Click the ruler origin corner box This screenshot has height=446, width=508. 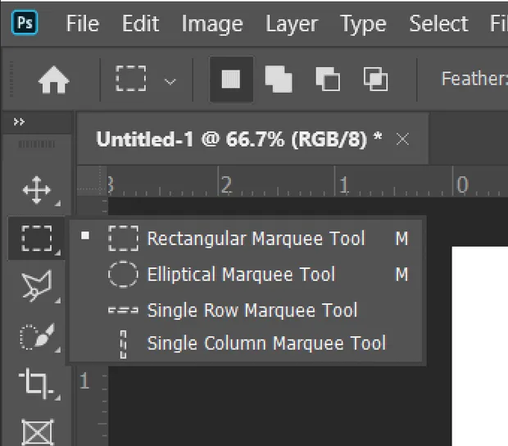[x=92, y=181]
